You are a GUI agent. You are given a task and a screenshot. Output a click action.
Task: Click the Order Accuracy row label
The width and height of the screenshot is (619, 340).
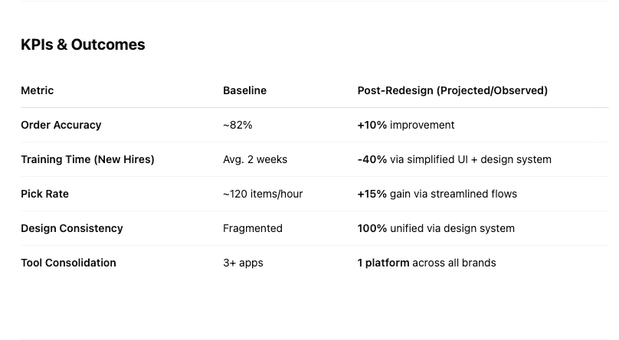coord(61,125)
